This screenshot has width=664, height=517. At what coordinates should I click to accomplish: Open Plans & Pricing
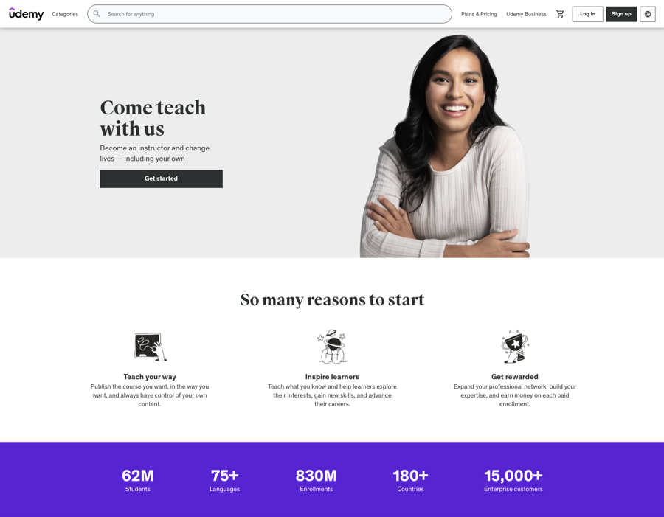[479, 14]
